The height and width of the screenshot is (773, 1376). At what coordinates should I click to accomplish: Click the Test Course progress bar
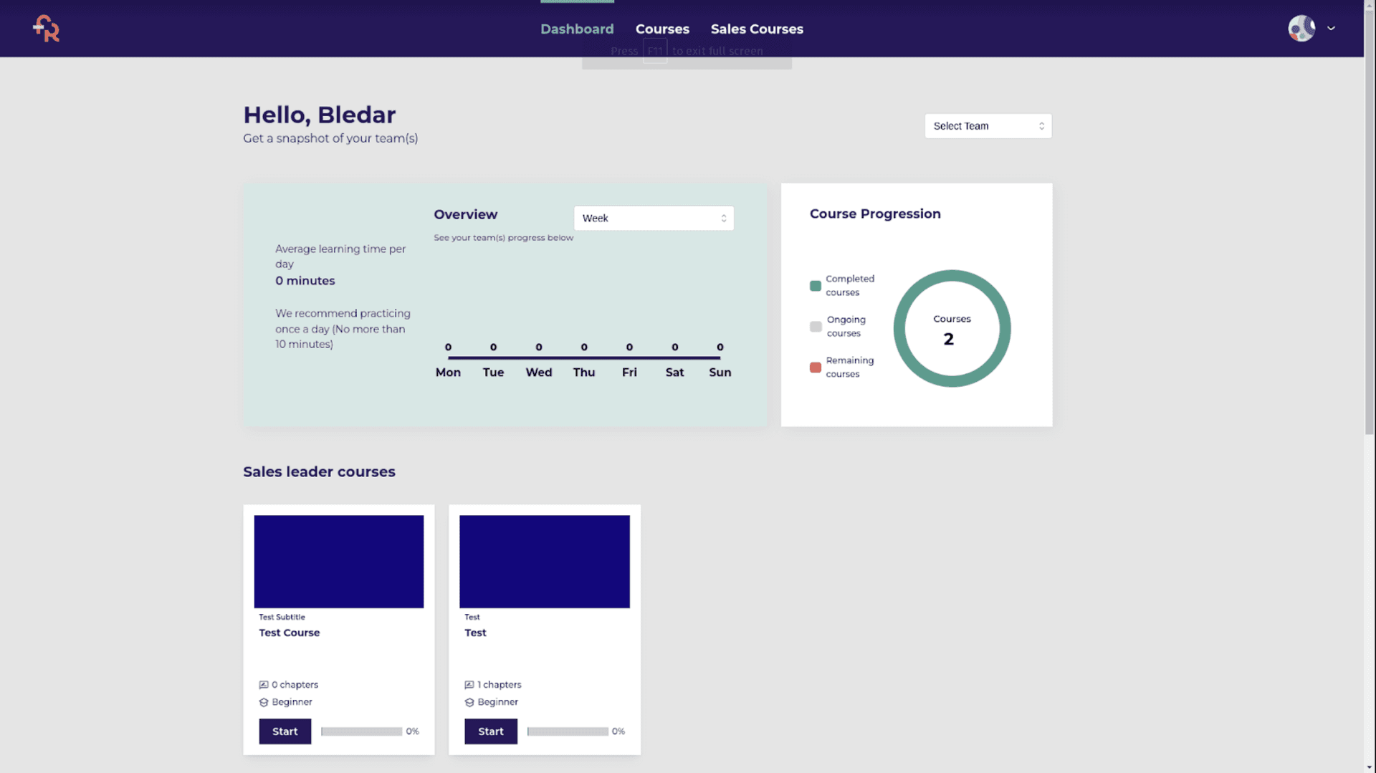click(x=362, y=731)
